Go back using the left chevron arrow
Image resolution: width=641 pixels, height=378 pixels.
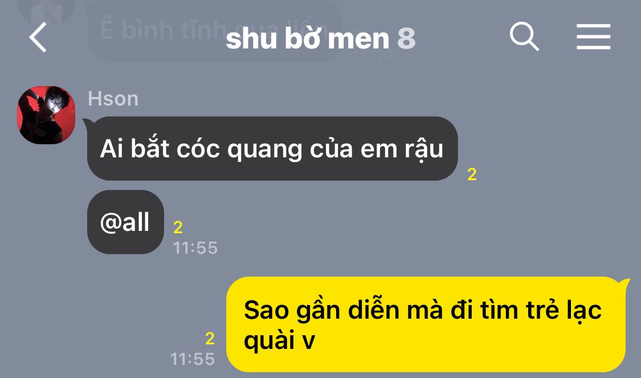(x=38, y=37)
